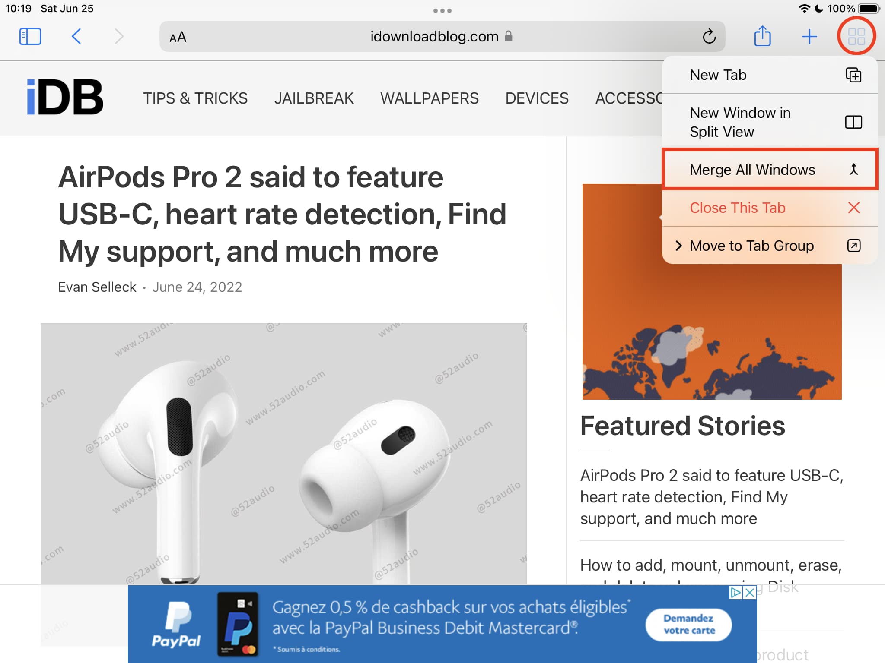Reload the page with refresh icon

pyautogui.click(x=709, y=36)
